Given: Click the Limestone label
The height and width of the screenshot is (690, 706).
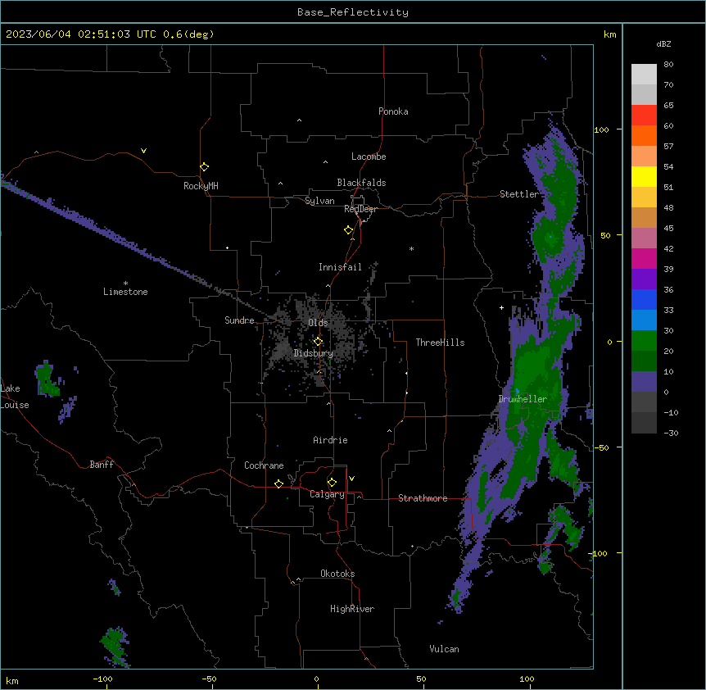Looking at the screenshot, I should tap(125, 292).
